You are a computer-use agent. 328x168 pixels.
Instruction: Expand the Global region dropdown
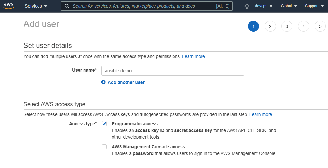click(x=289, y=6)
